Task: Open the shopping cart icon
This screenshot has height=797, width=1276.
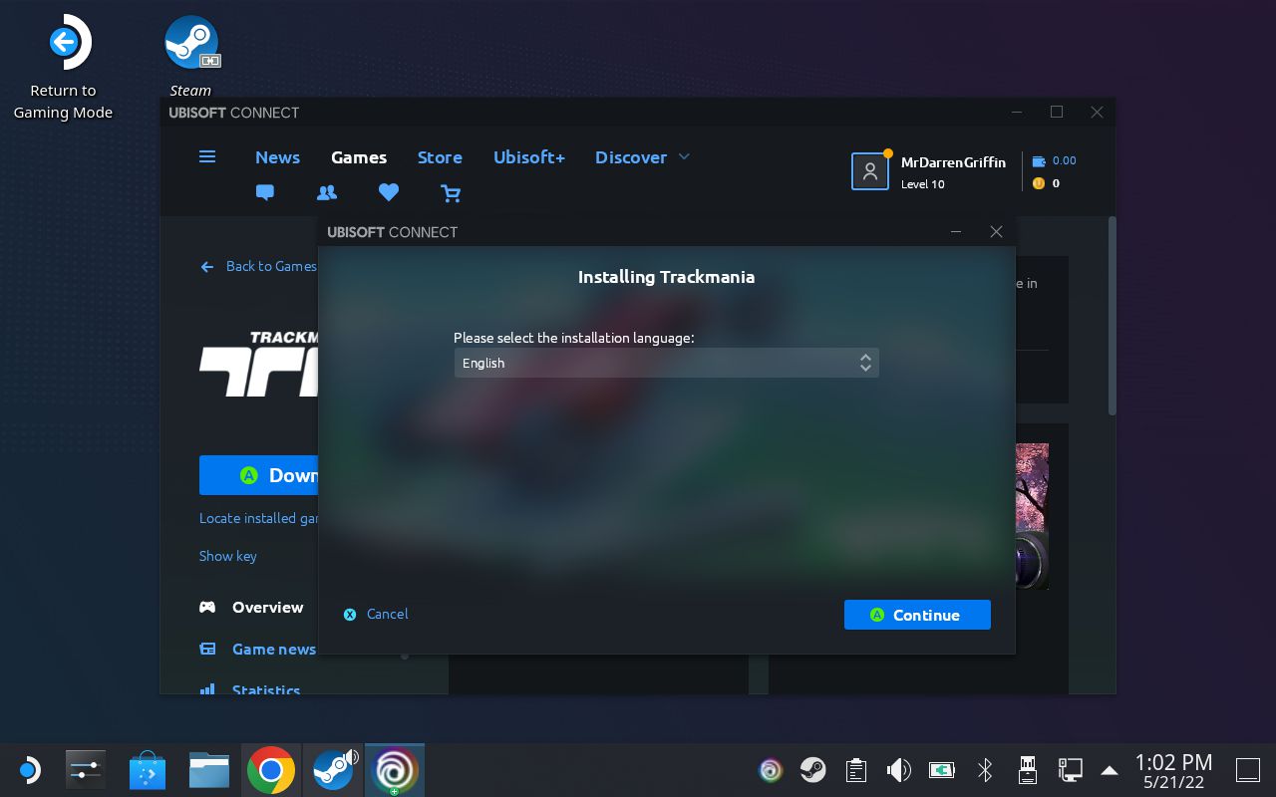Action: 451,193
